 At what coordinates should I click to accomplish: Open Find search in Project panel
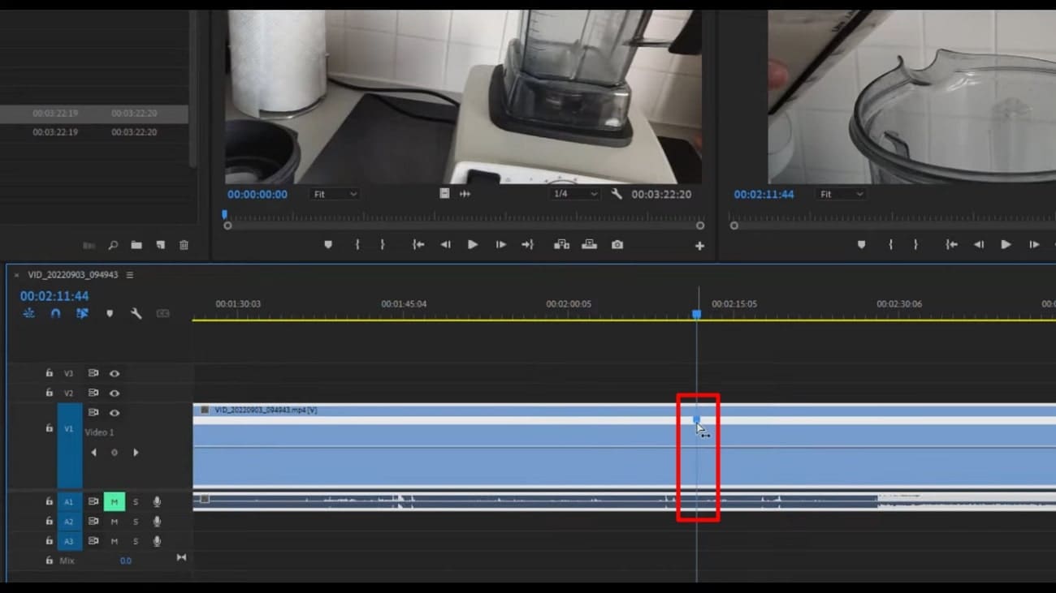click(x=113, y=245)
